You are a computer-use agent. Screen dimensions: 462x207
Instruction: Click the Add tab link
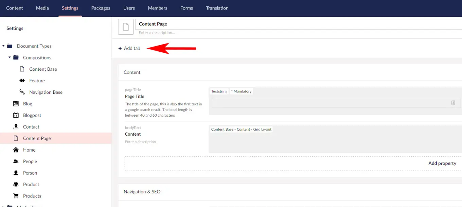pyautogui.click(x=129, y=48)
